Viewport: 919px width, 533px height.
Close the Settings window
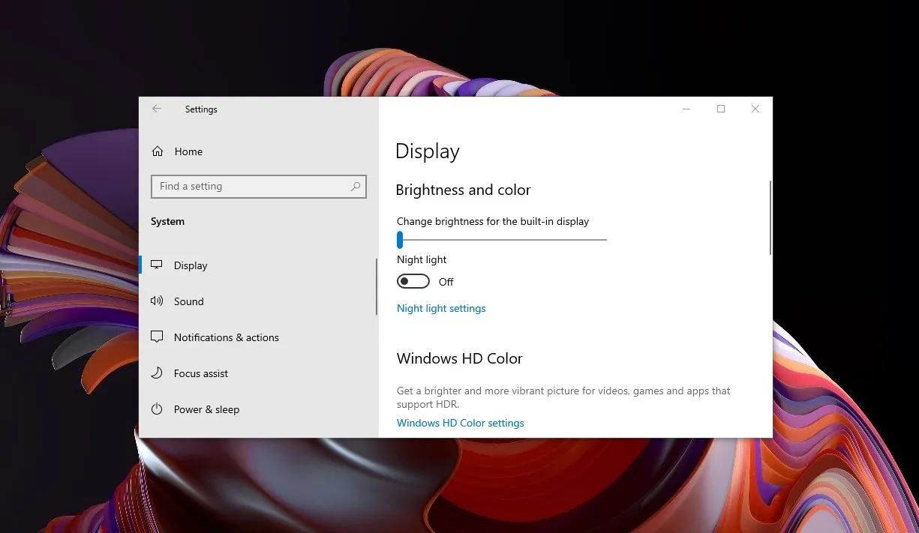755,109
